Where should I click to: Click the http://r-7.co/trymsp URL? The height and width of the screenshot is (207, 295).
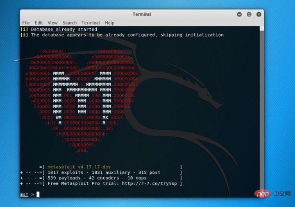[150, 184]
